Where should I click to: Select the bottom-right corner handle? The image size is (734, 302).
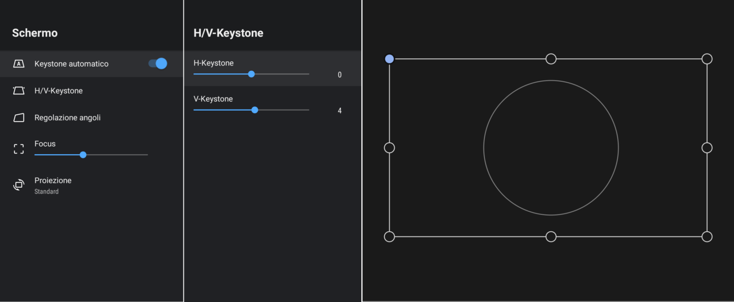tap(707, 236)
